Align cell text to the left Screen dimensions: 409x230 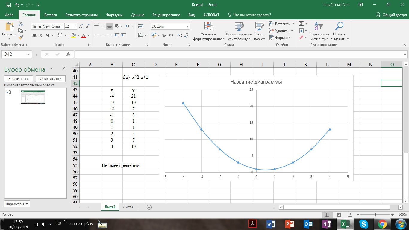coord(96,35)
